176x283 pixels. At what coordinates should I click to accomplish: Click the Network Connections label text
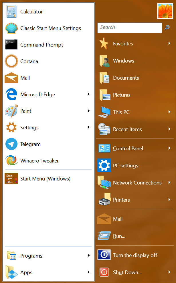click(137, 183)
